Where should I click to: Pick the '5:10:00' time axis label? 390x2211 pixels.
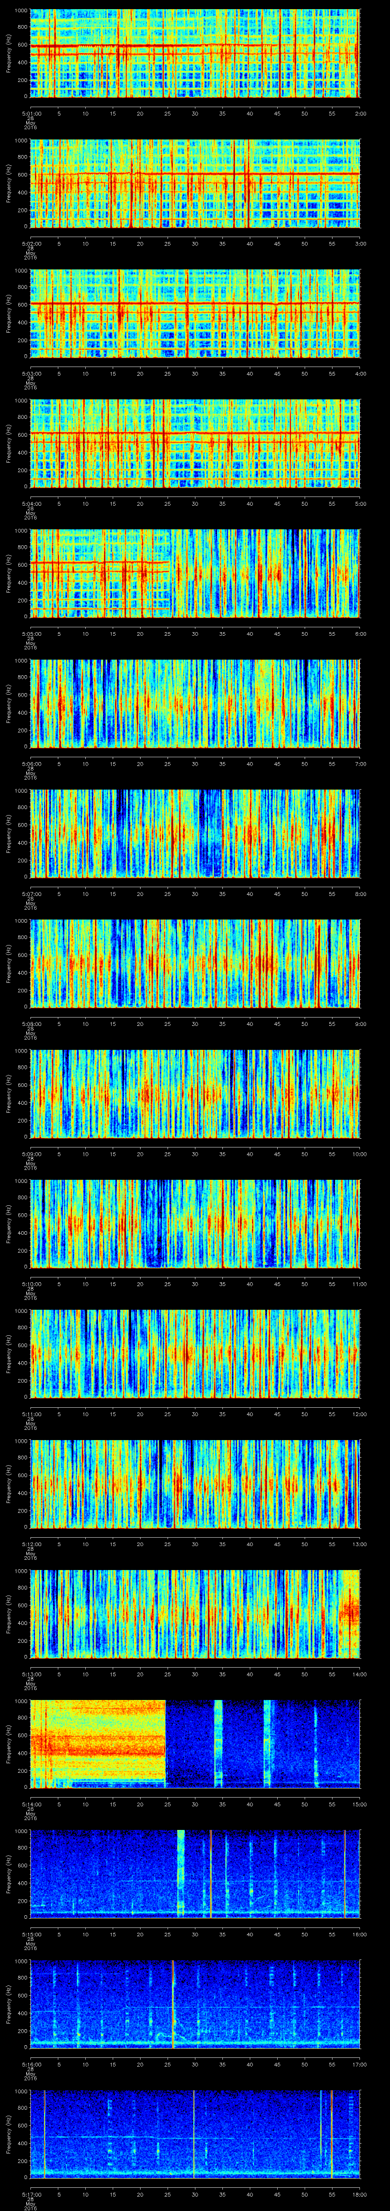coord(31,1284)
